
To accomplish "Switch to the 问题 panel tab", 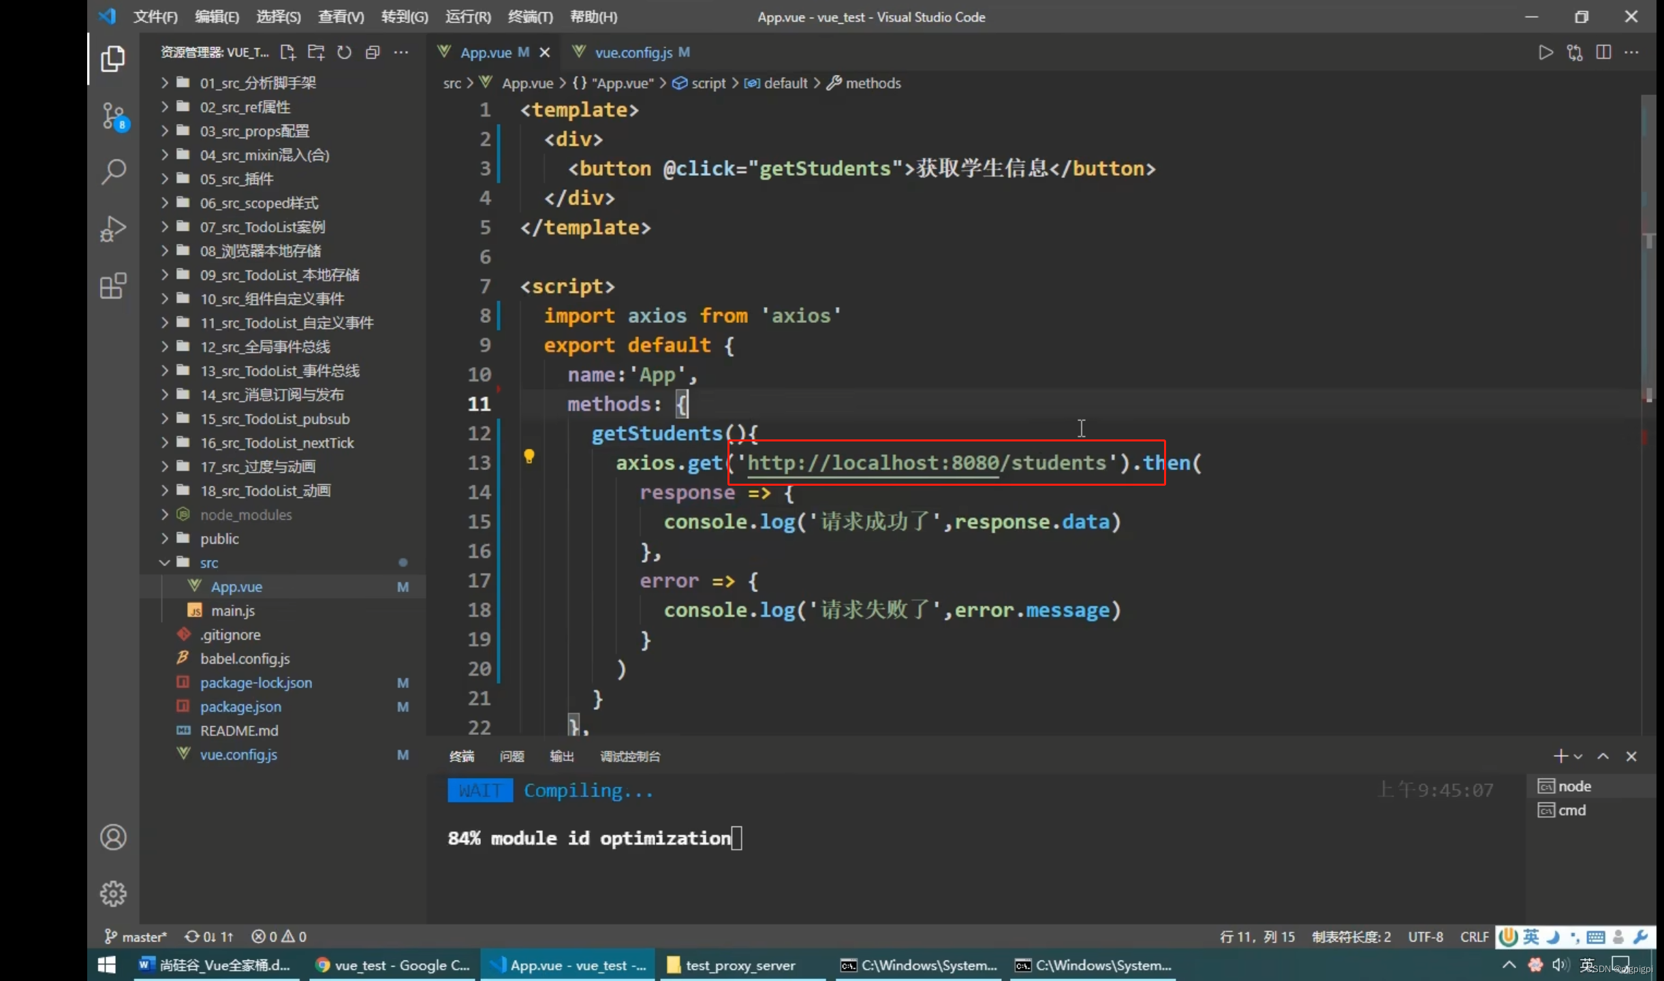I will point(512,756).
